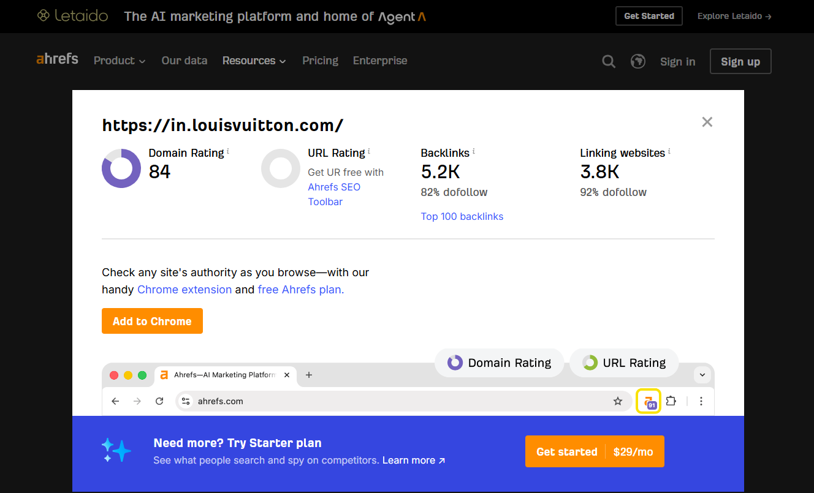The height and width of the screenshot is (493, 814).
Task: Click the URL Rating pill label
Action: [x=624, y=363]
